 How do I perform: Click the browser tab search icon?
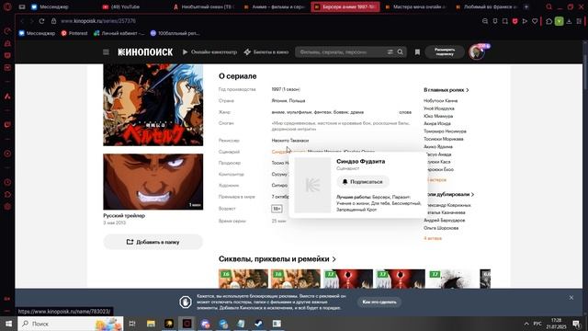pyautogui.click(x=549, y=6)
